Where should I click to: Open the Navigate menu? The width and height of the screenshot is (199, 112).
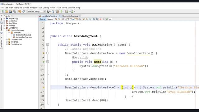(x=18, y=7)
